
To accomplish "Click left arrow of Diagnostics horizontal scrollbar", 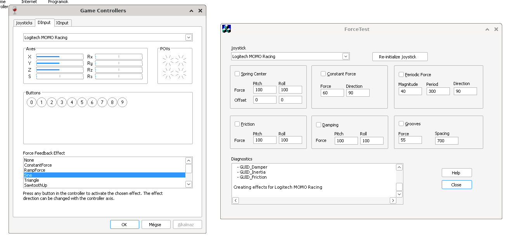I will click(235, 200).
